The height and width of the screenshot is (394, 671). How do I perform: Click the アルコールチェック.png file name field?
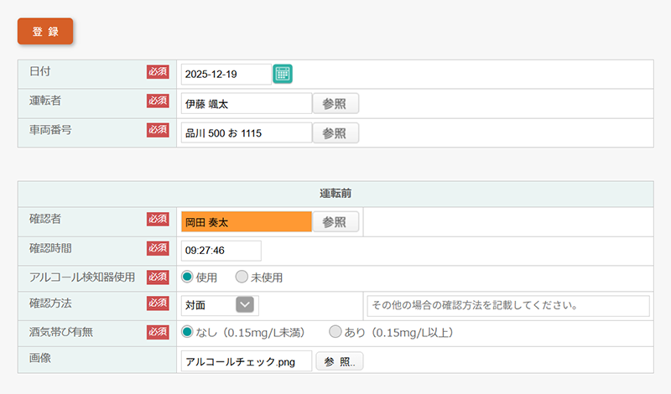(x=246, y=360)
